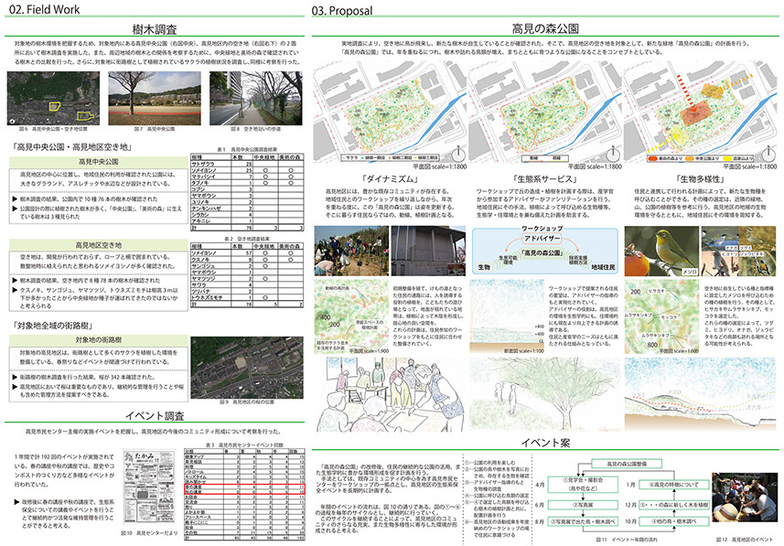Open the satellite map with yellow outlines
The width and height of the screenshot is (784, 546).
(53, 98)
